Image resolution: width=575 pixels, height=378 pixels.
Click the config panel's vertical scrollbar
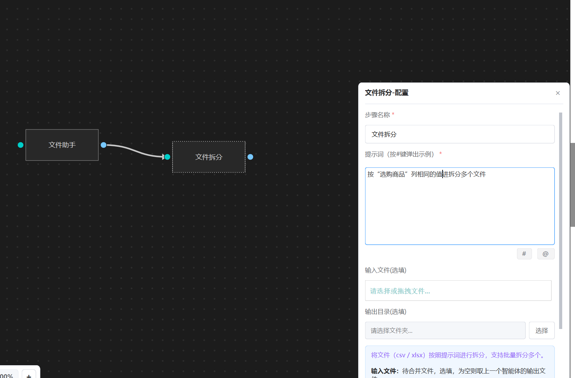coord(560,221)
